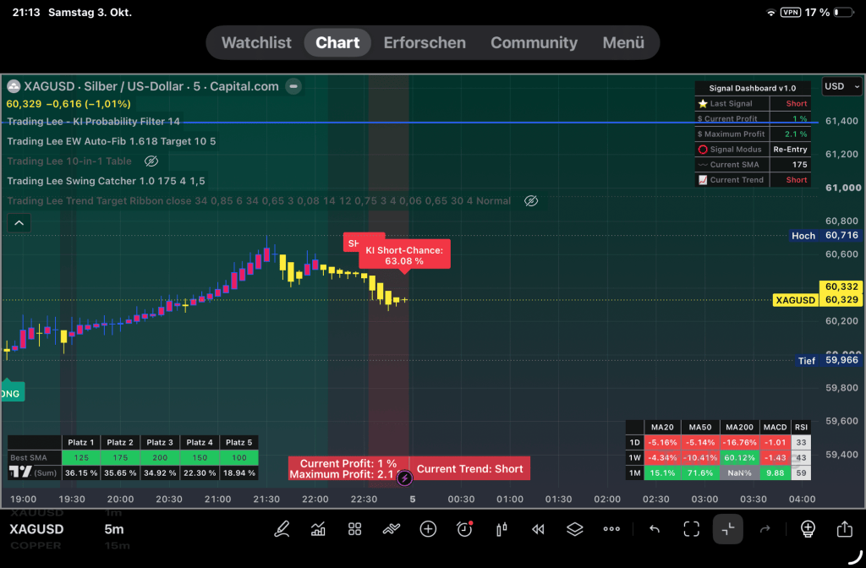The height and width of the screenshot is (568, 866).
Task: Tap the Tief 59,966 price label
Action: tap(829, 360)
